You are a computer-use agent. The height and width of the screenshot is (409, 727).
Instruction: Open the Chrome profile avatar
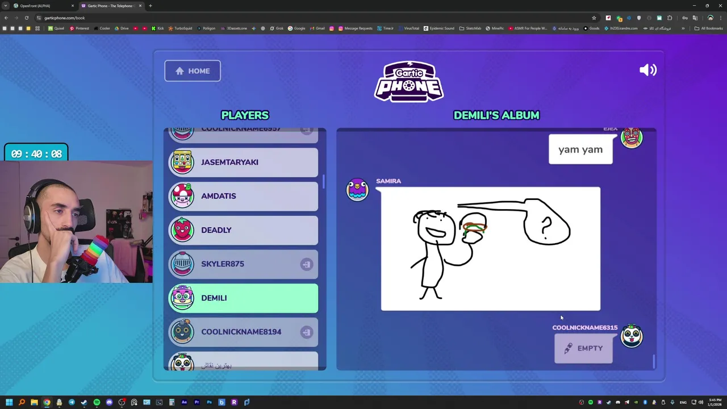point(710,18)
